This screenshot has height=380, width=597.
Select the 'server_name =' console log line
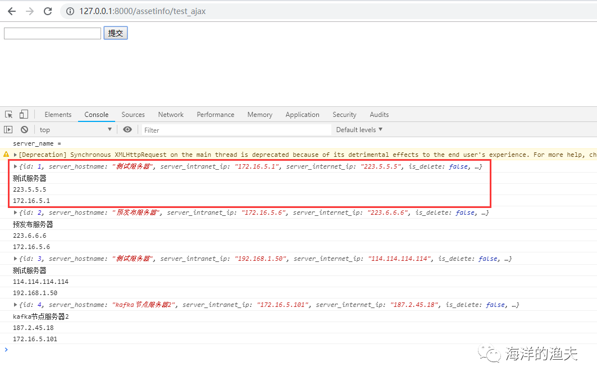(37, 144)
